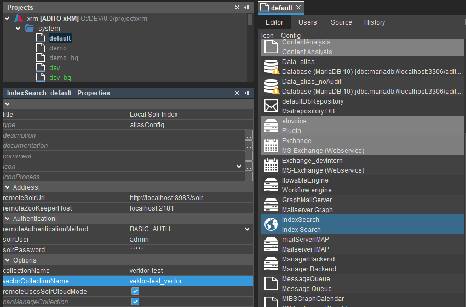Image resolution: width=466 pixels, height=307 pixels.
Task: Click the system folder icon
Action: tap(30, 29)
